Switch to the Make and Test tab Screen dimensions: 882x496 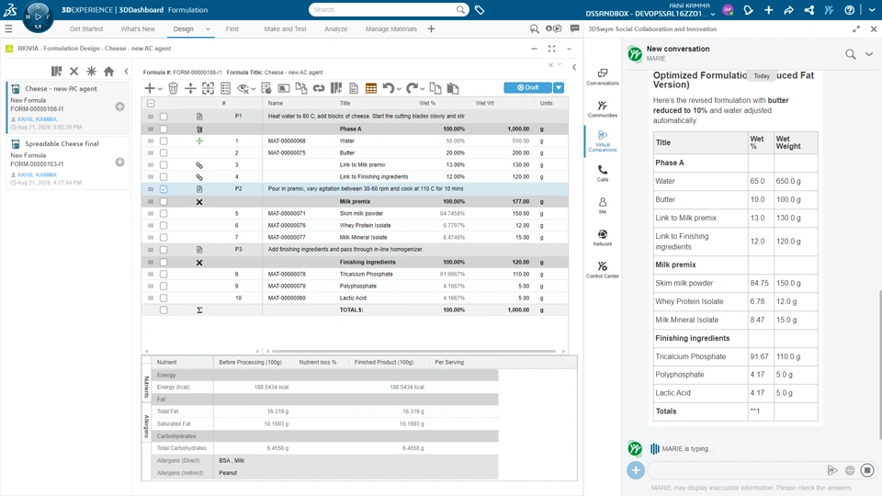(x=285, y=28)
